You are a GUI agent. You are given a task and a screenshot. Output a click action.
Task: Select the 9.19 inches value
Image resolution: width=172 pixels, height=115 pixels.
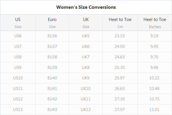click(x=154, y=36)
